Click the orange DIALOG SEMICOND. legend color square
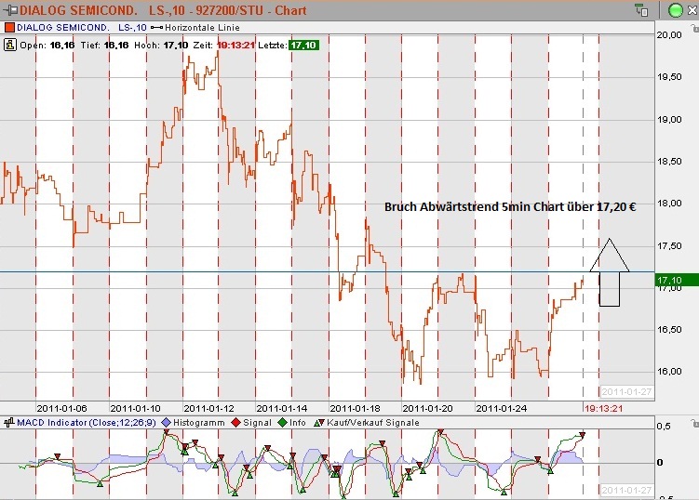 [9, 28]
